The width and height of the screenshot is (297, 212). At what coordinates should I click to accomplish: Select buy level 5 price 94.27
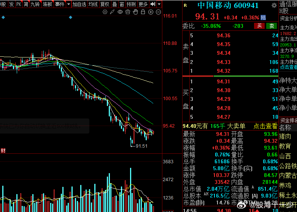(224, 117)
